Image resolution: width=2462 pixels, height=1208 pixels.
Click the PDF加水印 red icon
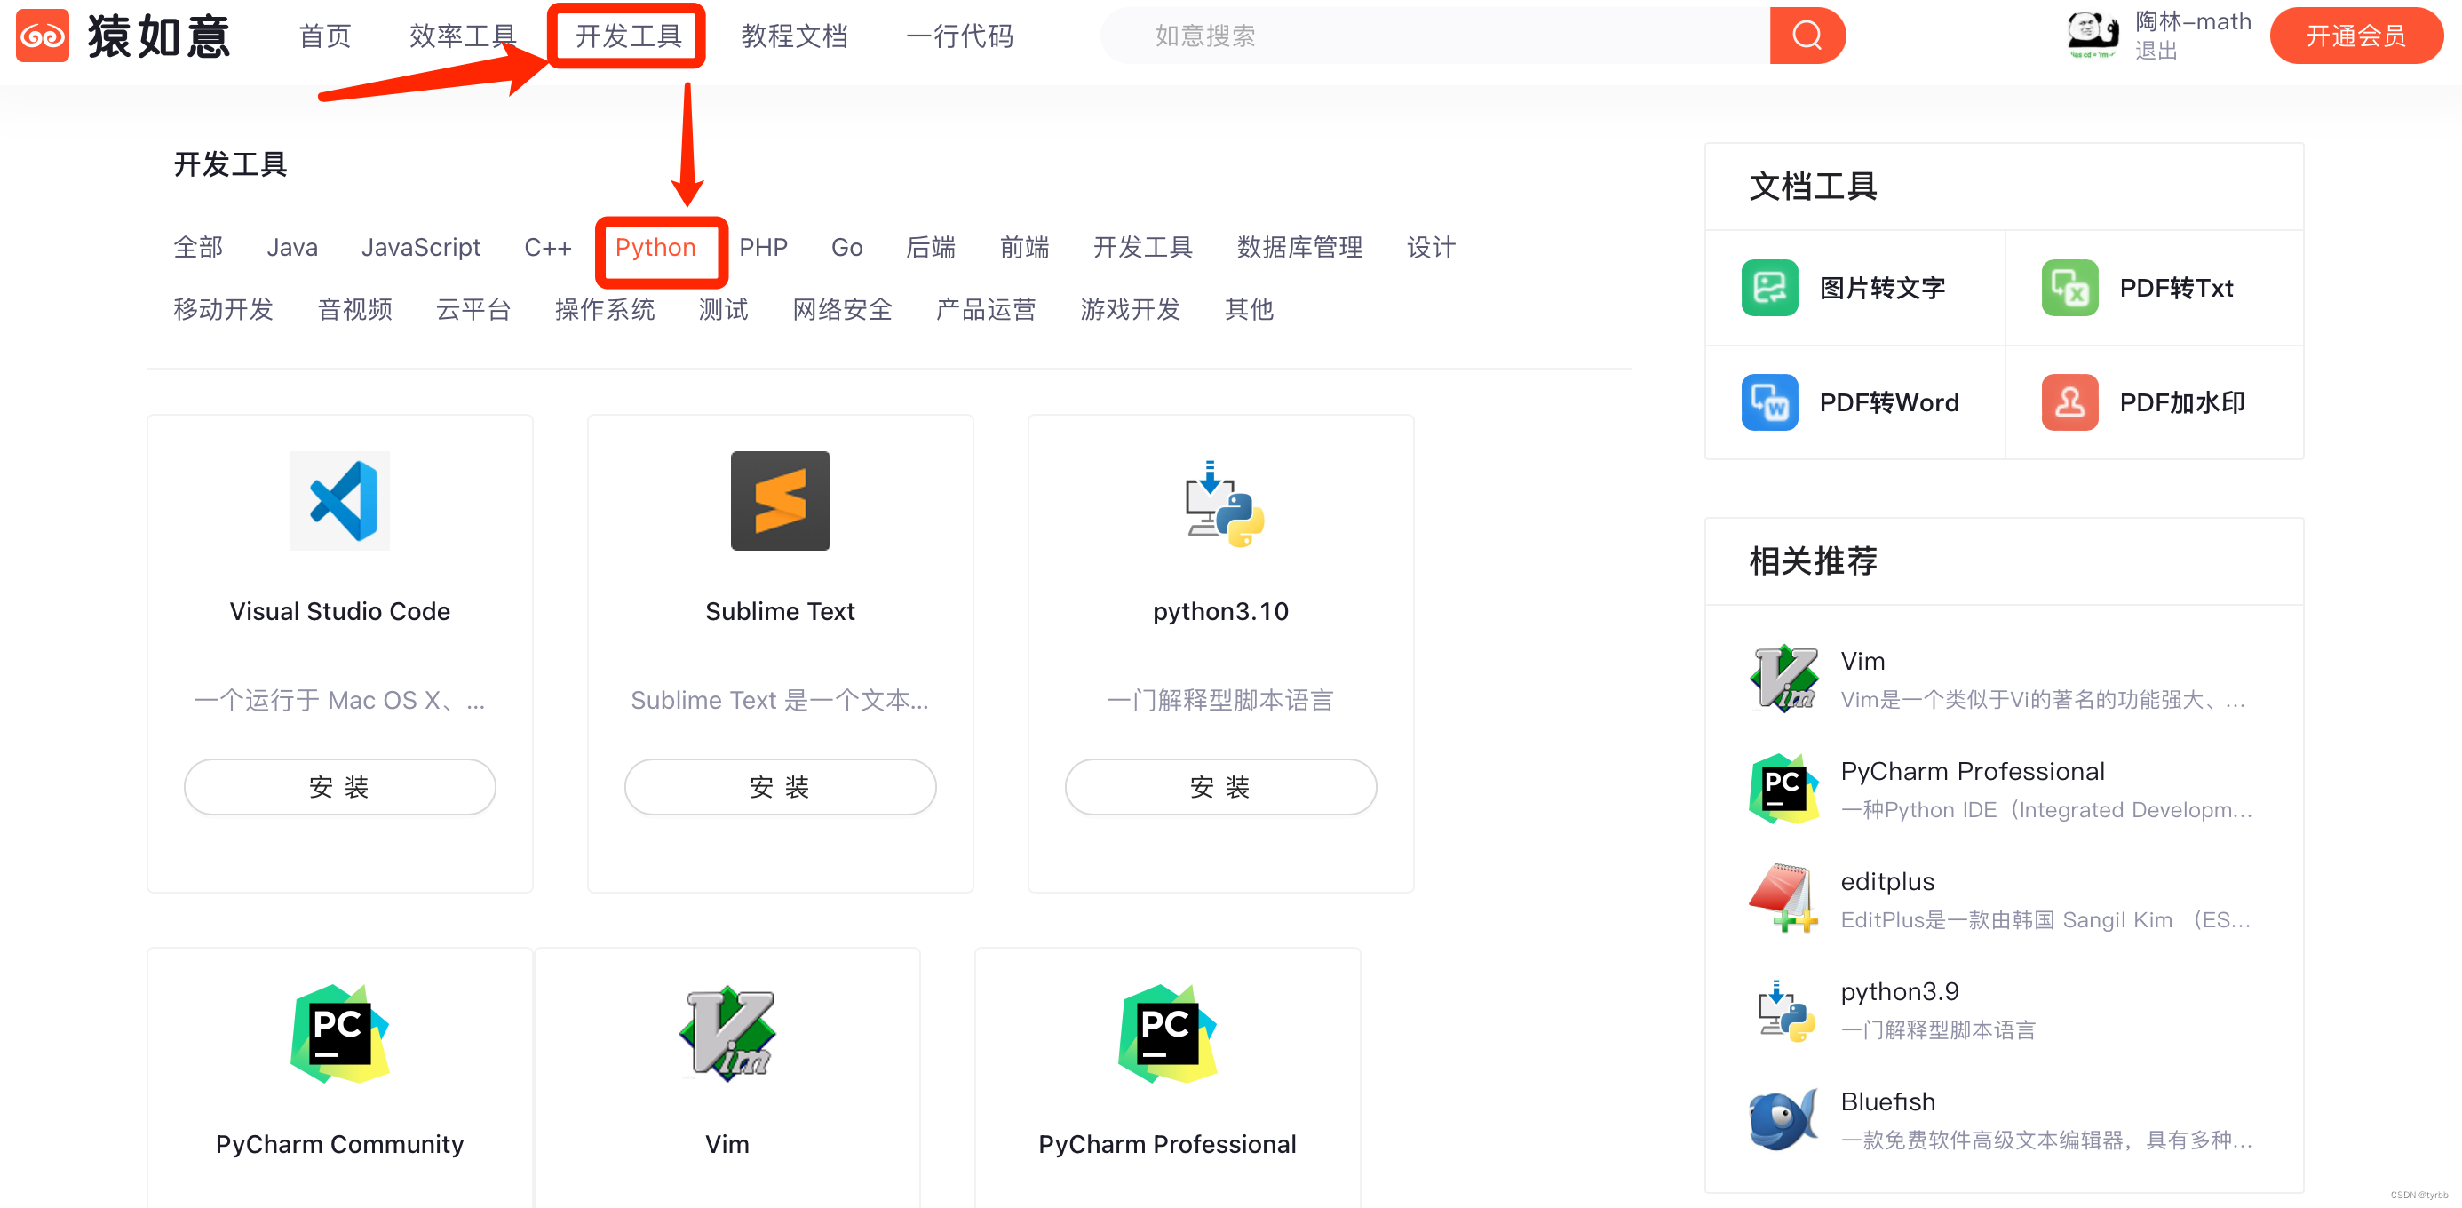click(2069, 402)
